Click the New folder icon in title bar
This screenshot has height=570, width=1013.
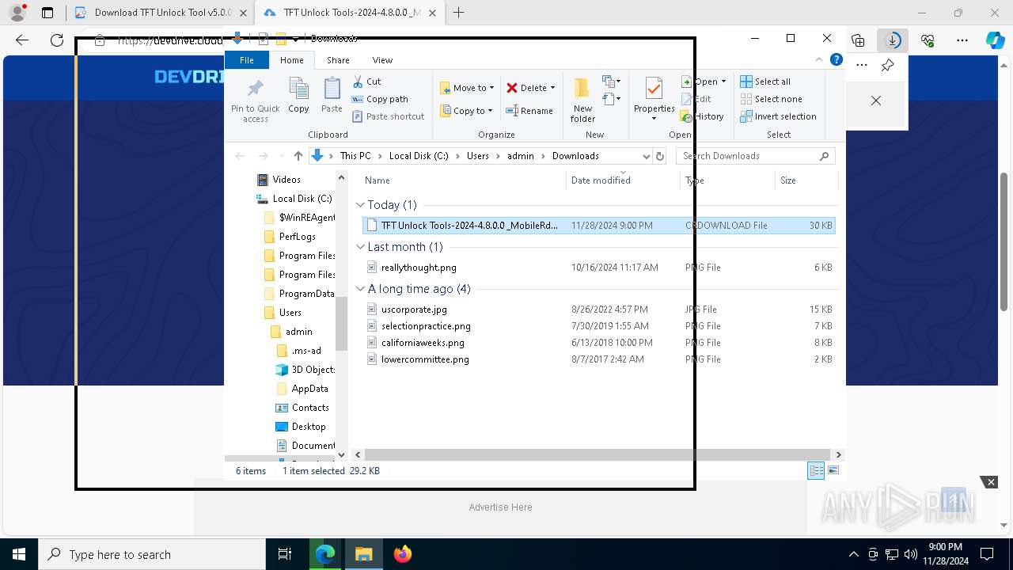pyautogui.click(x=281, y=38)
